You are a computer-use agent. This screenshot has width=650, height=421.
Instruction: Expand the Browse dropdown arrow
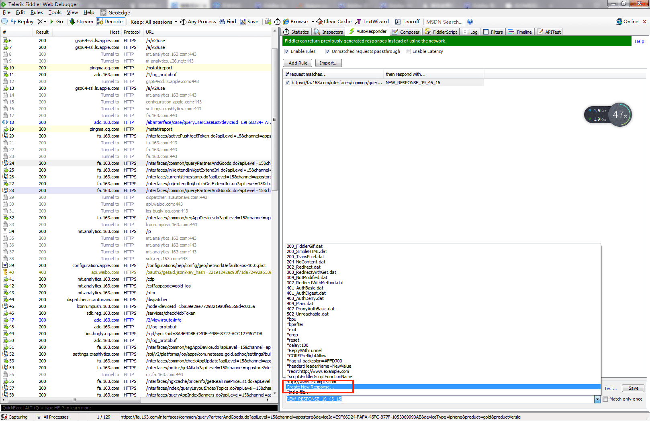(x=312, y=22)
